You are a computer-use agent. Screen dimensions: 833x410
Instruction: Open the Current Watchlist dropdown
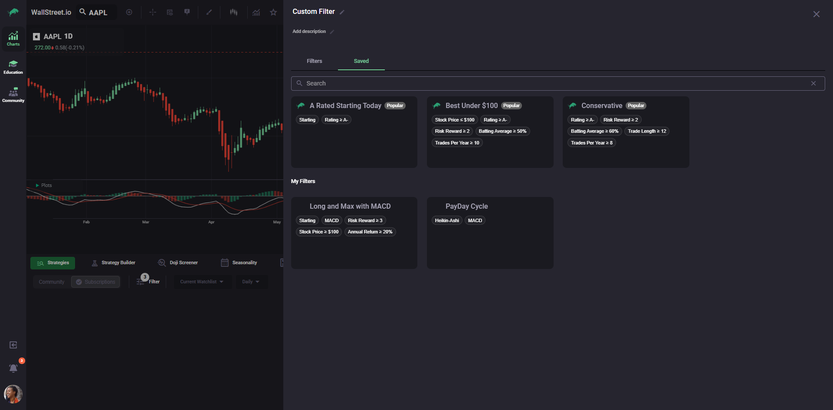pos(202,282)
